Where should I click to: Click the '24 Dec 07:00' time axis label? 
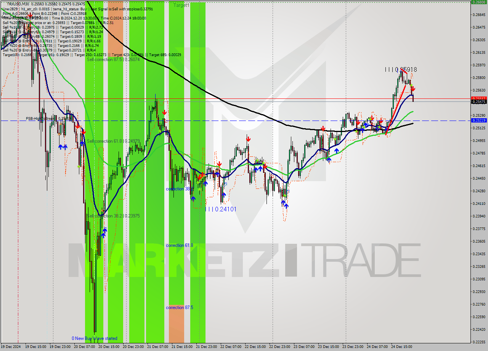[x=377, y=347]
